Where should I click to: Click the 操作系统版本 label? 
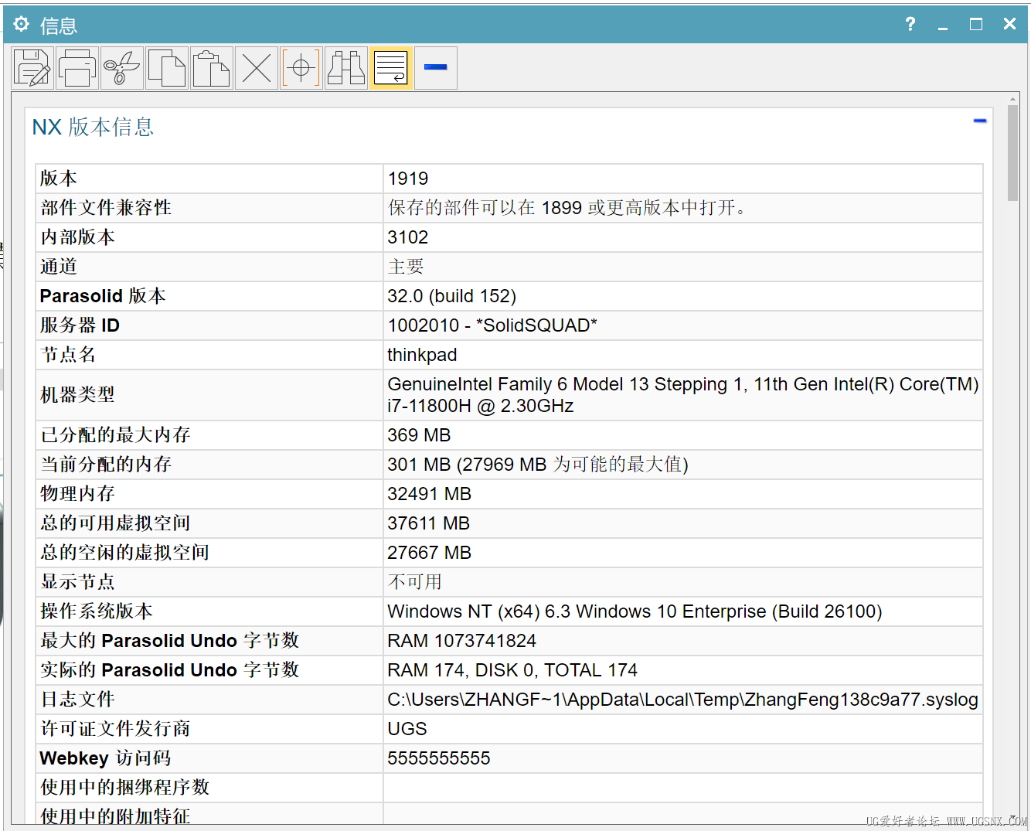click(x=96, y=611)
